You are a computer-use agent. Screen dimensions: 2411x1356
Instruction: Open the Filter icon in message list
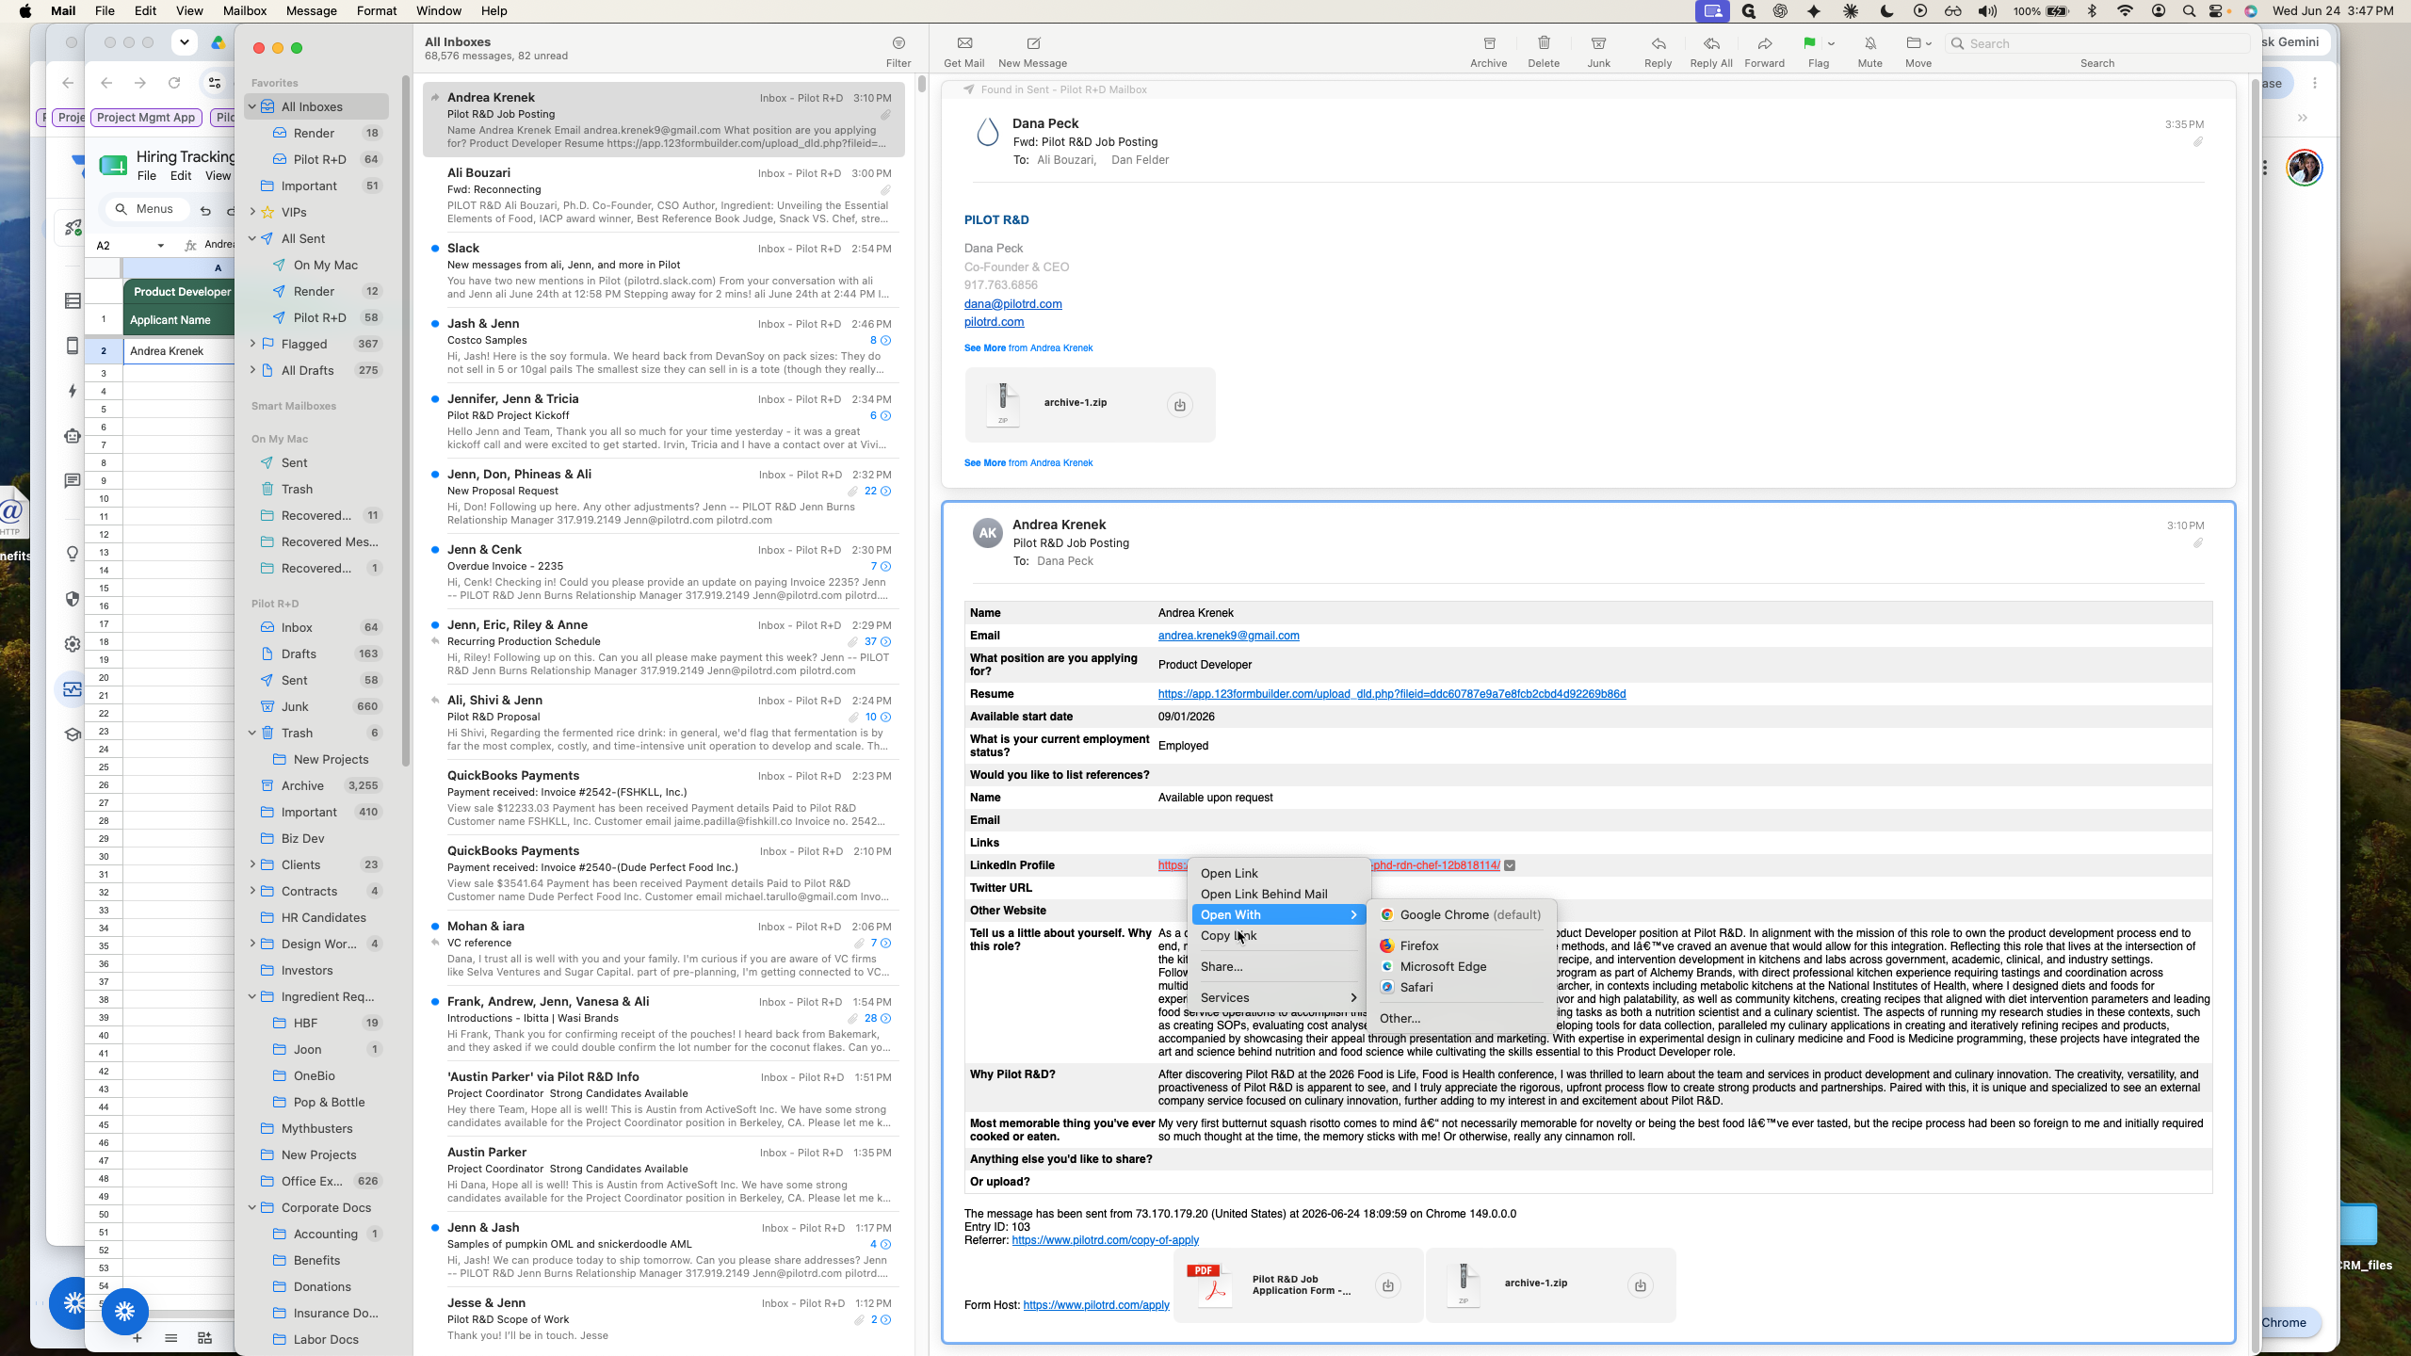pyautogui.click(x=898, y=43)
